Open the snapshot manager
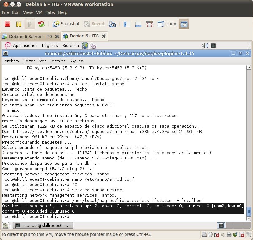The width and height of the screenshot is (253, 240). [112, 24]
